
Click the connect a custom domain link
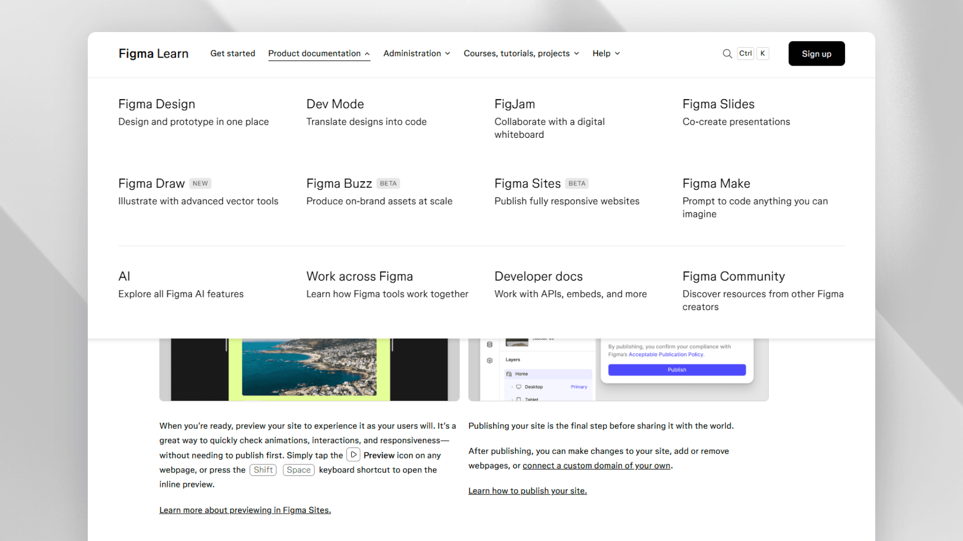click(x=596, y=465)
